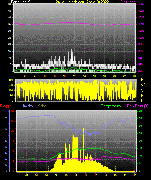Click the 100 humidity axis value
Viewport: 151px width, 180px height.
pos(5,111)
